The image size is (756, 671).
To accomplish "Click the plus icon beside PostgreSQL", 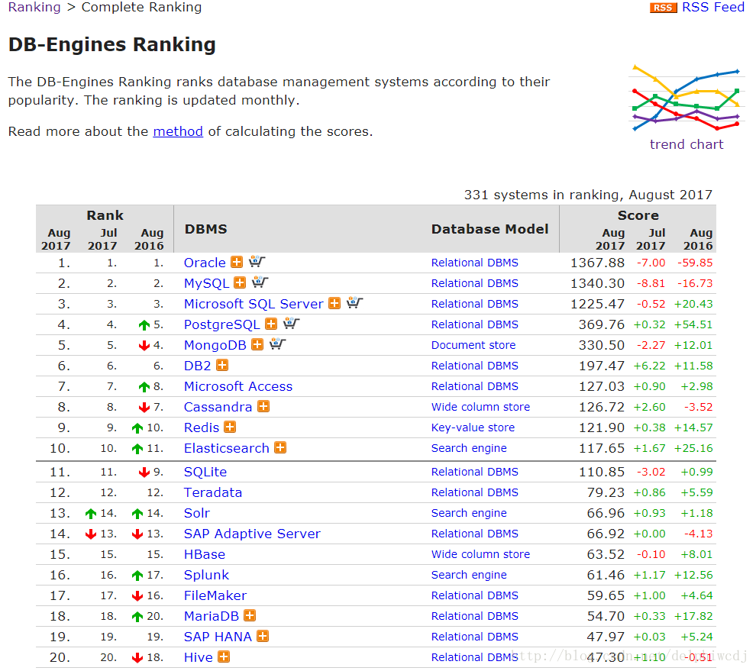I will (x=271, y=324).
